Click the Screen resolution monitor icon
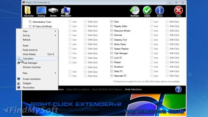 [x=19, y=79]
